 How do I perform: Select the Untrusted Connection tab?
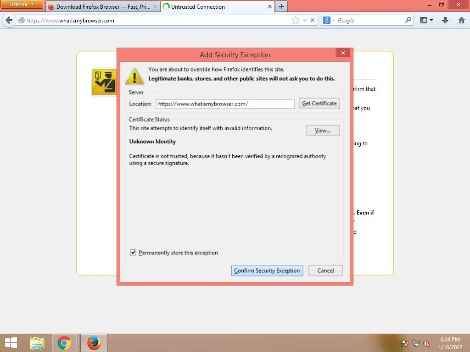217,6
